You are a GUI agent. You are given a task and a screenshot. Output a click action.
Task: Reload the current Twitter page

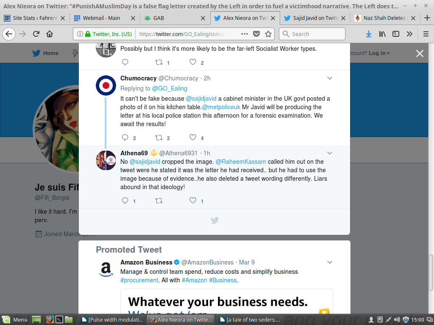pos(36,34)
